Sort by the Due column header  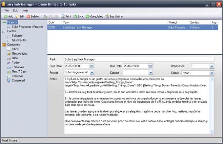54,22
